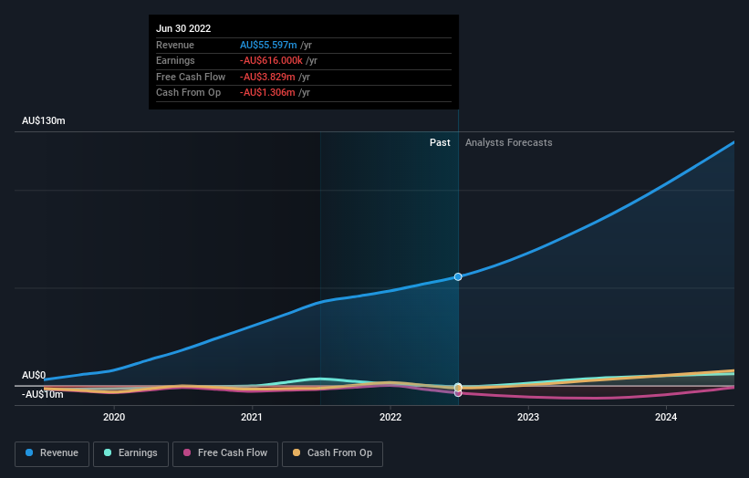Click the AU$0 y-axis label
The height and width of the screenshot is (478, 749).
point(34,375)
